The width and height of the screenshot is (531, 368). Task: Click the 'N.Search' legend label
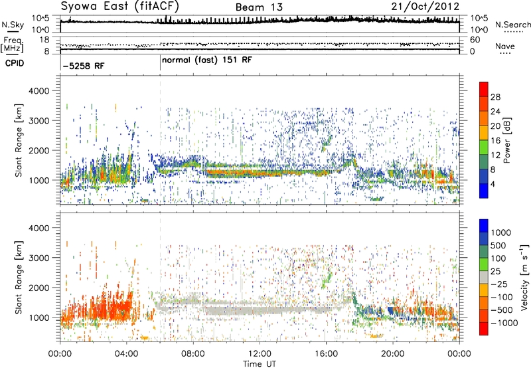pos(512,25)
